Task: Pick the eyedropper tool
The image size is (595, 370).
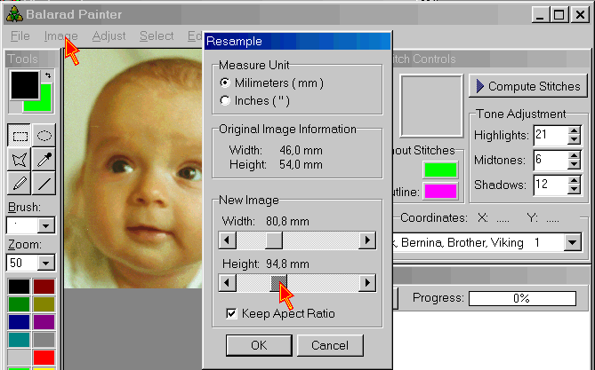Action: click(44, 160)
